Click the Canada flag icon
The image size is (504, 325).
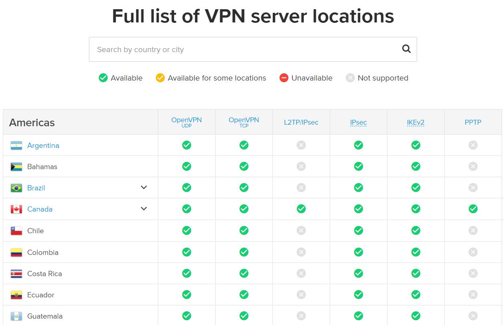16,209
